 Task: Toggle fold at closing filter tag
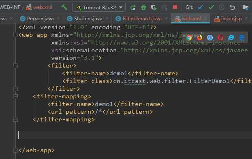click(x=15, y=89)
